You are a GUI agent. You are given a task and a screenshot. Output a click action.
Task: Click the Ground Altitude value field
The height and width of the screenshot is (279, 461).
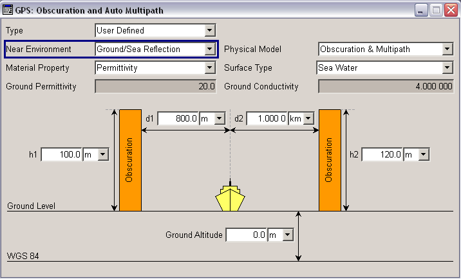pyautogui.click(x=246, y=235)
